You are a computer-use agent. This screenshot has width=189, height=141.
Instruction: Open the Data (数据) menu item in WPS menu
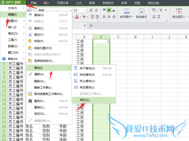[13, 46]
